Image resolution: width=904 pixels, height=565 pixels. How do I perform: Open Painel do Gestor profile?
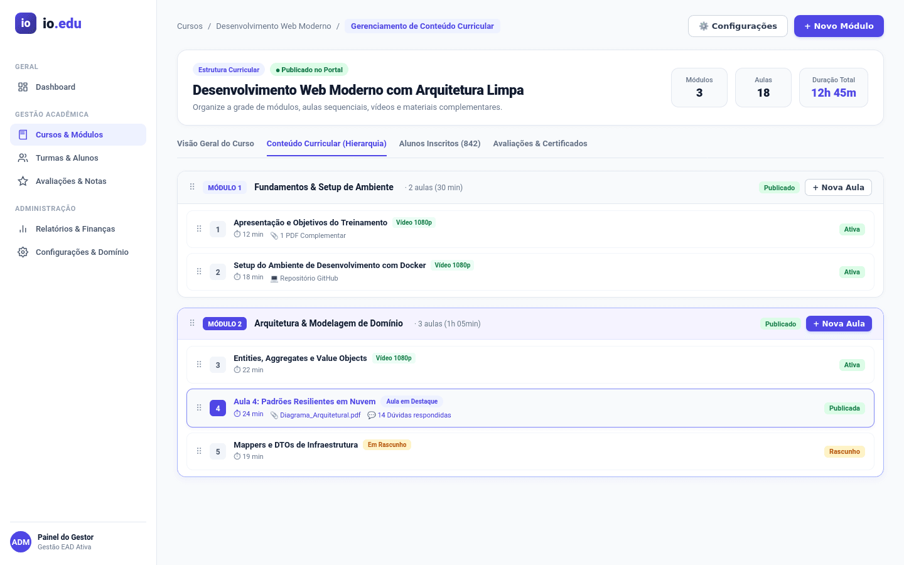click(x=78, y=542)
